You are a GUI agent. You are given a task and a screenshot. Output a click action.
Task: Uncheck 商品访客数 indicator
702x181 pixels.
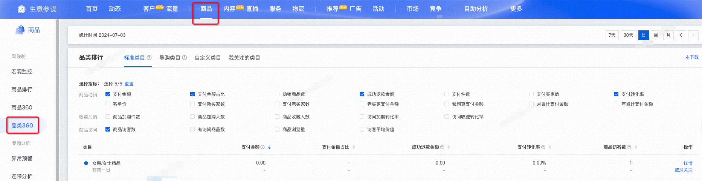[x=108, y=130]
